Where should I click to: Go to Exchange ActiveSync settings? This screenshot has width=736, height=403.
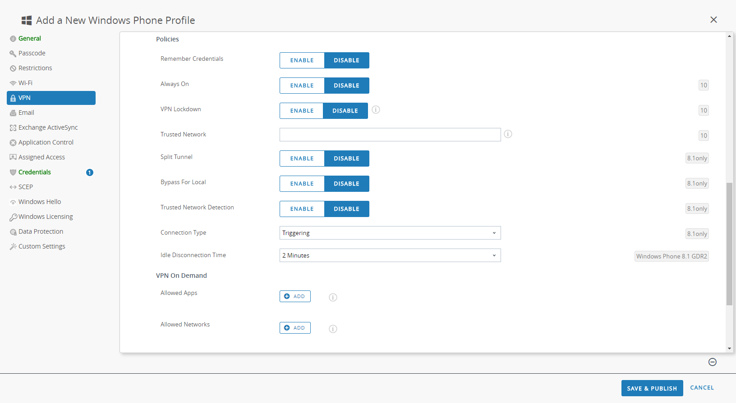pos(48,127)
